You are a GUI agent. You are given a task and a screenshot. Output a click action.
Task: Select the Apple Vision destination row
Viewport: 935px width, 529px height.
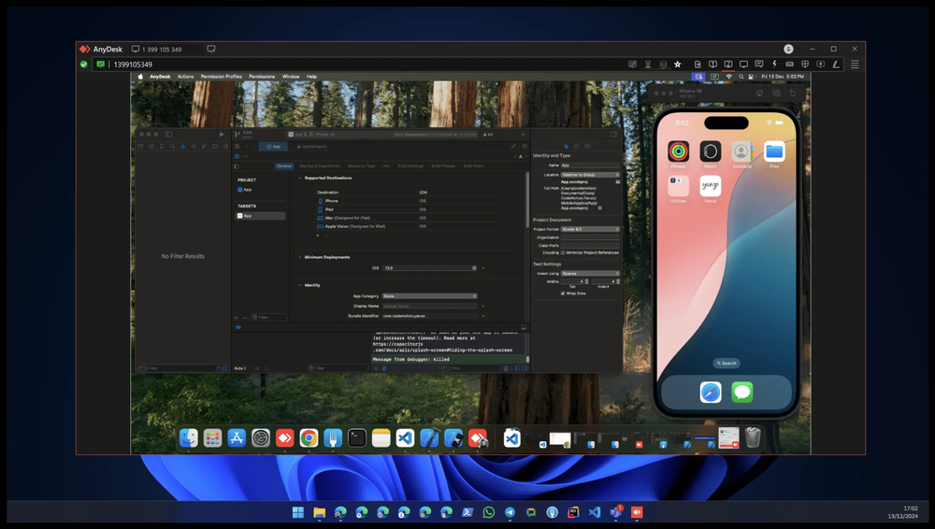408,226
